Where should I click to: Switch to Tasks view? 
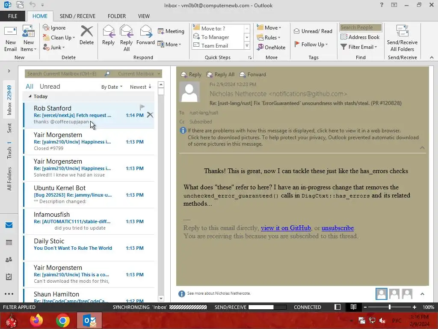coord(9,277)
